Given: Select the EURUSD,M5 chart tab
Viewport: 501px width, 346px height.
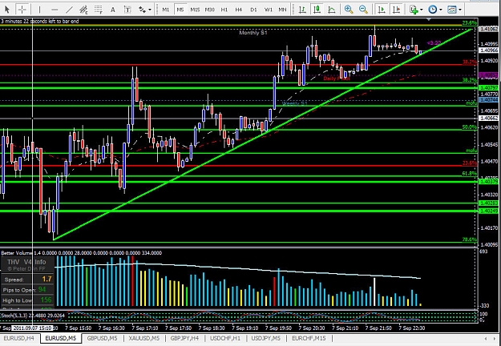Looking at the screenshot, I should point(61,338).
